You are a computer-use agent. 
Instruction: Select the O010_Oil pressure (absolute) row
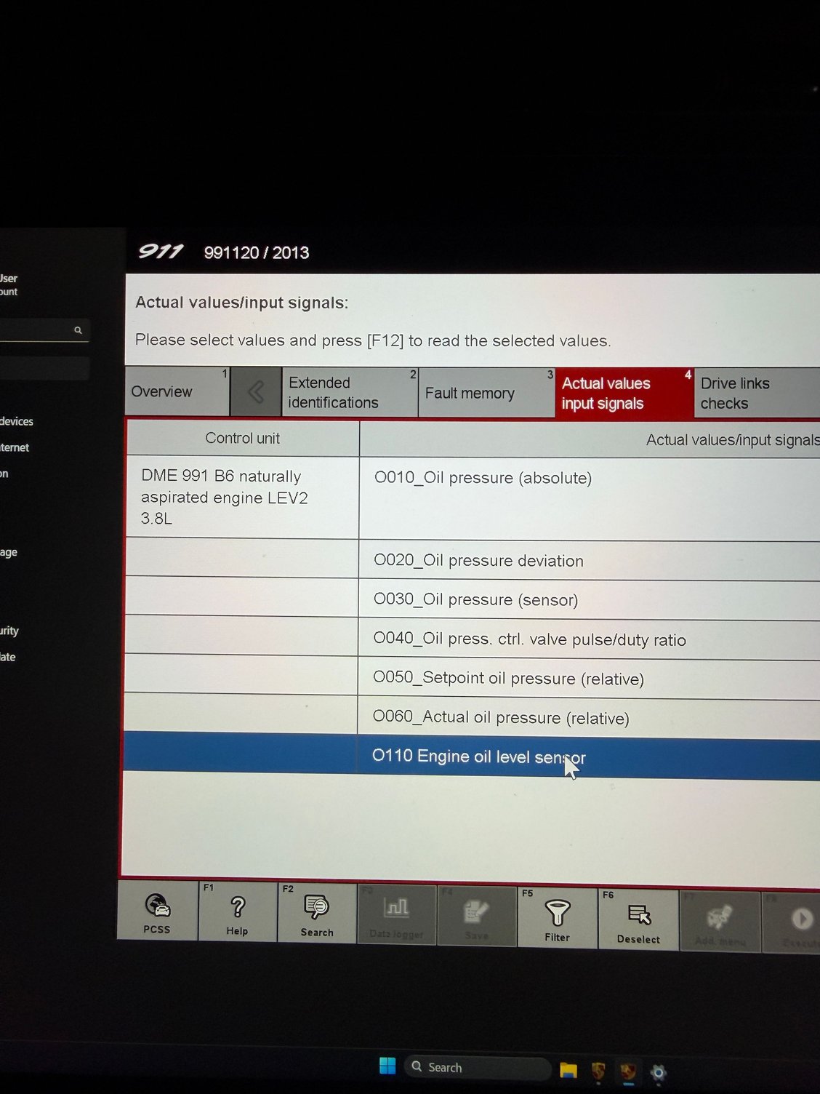coord(483,478)
